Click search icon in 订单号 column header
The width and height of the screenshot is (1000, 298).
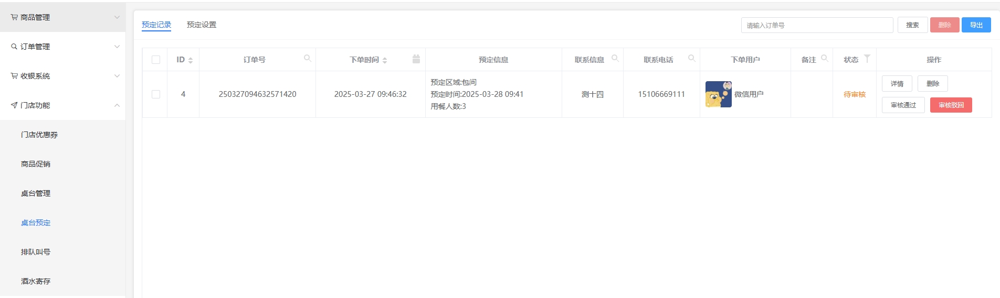point(308,58)
